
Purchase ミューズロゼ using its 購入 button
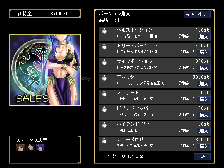tap(204, 146)
